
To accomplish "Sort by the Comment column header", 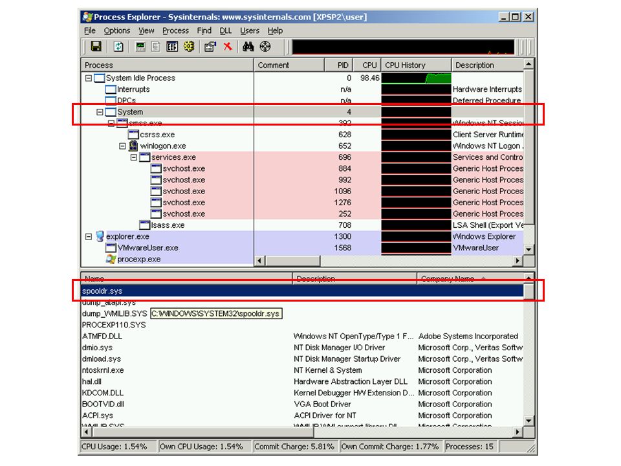I will 289,65.
